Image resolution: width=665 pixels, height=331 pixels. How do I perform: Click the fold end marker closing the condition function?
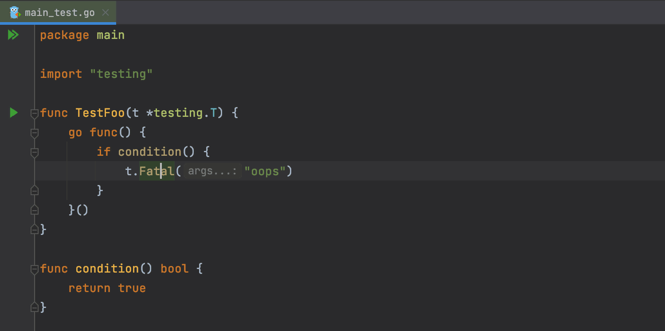pyautogui.click(x=35, y=307)
